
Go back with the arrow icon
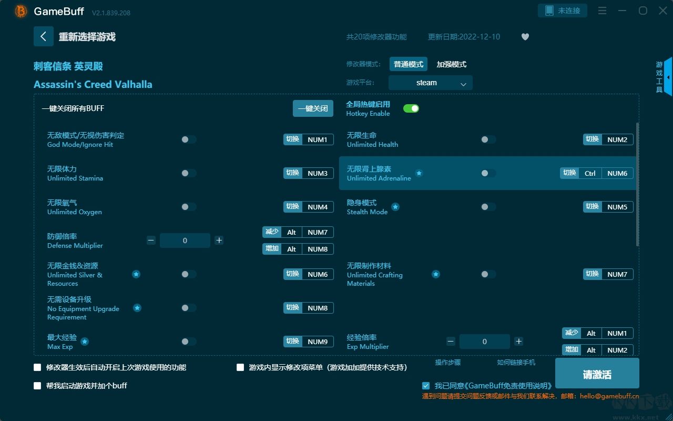44,36
